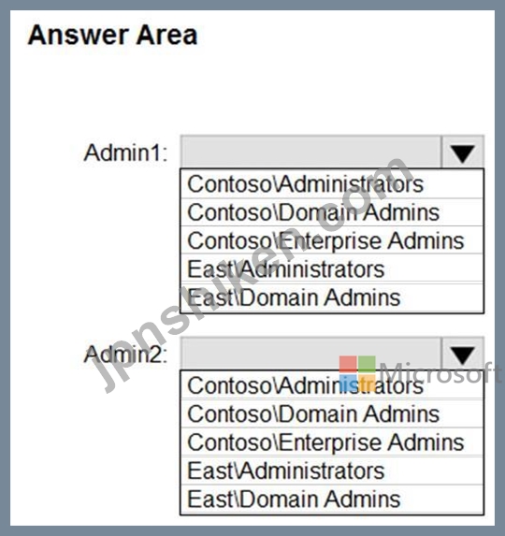505x536 pixels.
Task: Select Contoso\Administrators under Admin1
Action: (x=332, y=184)
